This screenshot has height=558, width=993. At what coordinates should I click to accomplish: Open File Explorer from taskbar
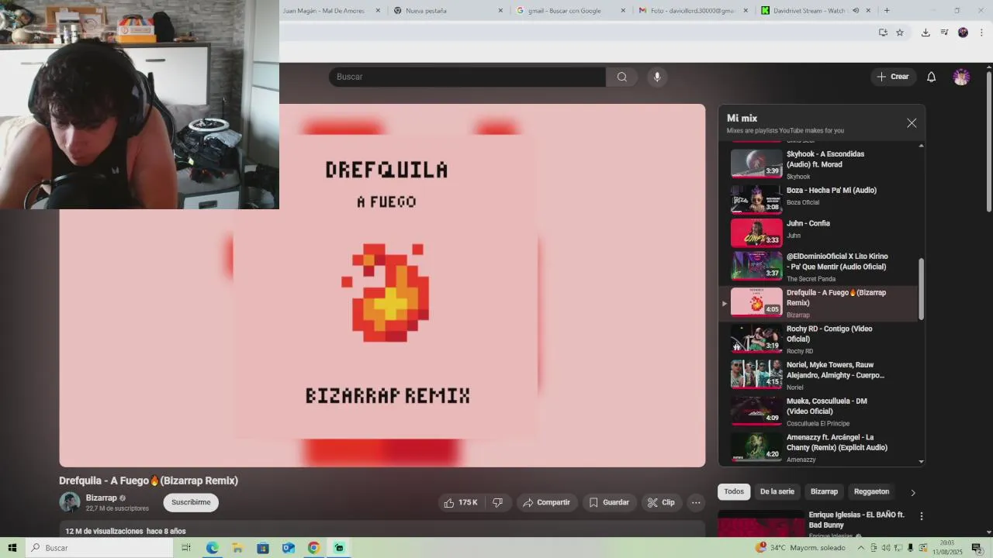click(x=237, y=548)
